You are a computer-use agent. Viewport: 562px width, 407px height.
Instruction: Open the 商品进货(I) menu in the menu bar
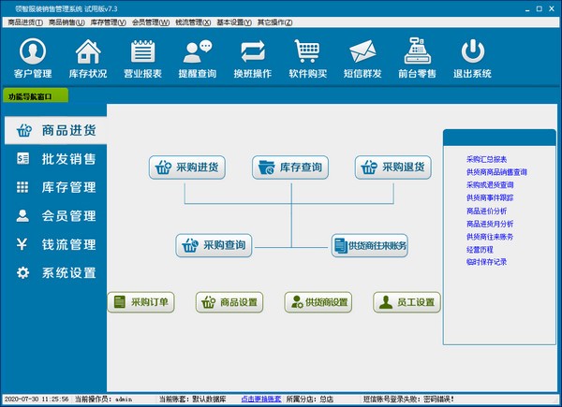click(x=24, y=21)
